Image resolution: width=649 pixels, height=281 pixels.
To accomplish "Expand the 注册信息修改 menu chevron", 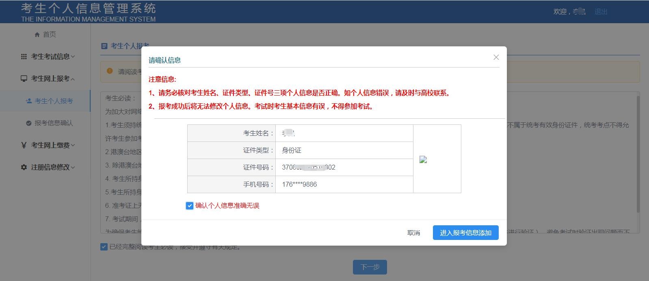I will point(73,167).
